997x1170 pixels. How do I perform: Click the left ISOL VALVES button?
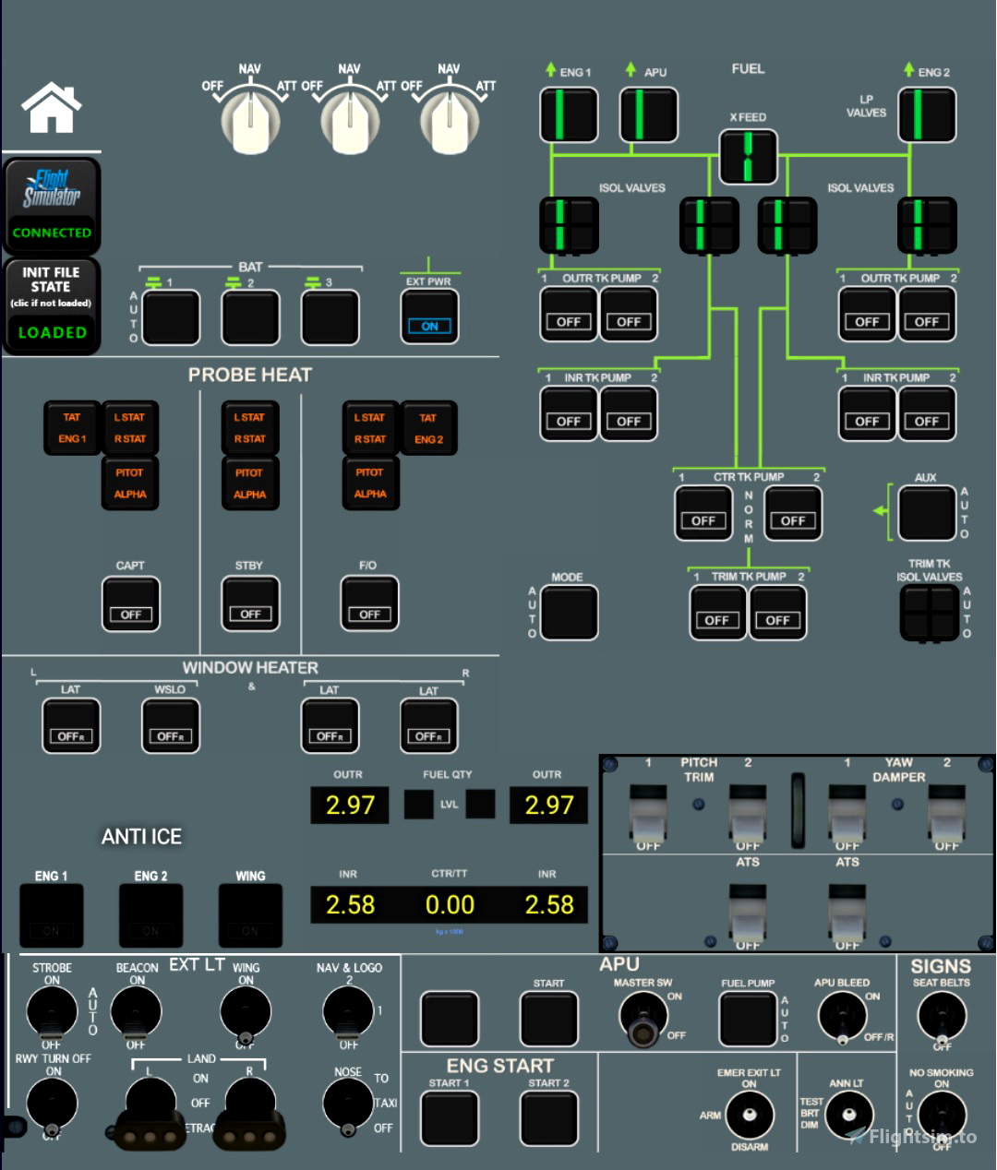pos(568,225)
